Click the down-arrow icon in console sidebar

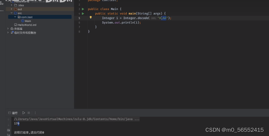(8, 125)
